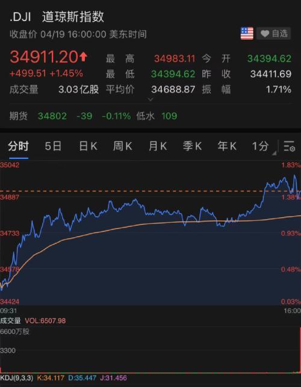Tap the closing time 04/19 16:00:00

[73, 34]
